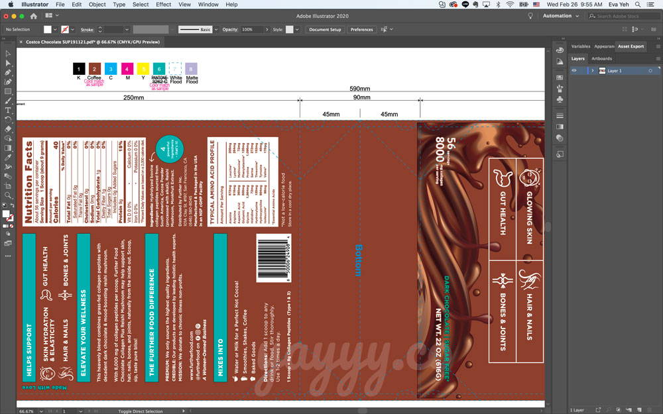Open the Object menu

click(x=97, y=4)
